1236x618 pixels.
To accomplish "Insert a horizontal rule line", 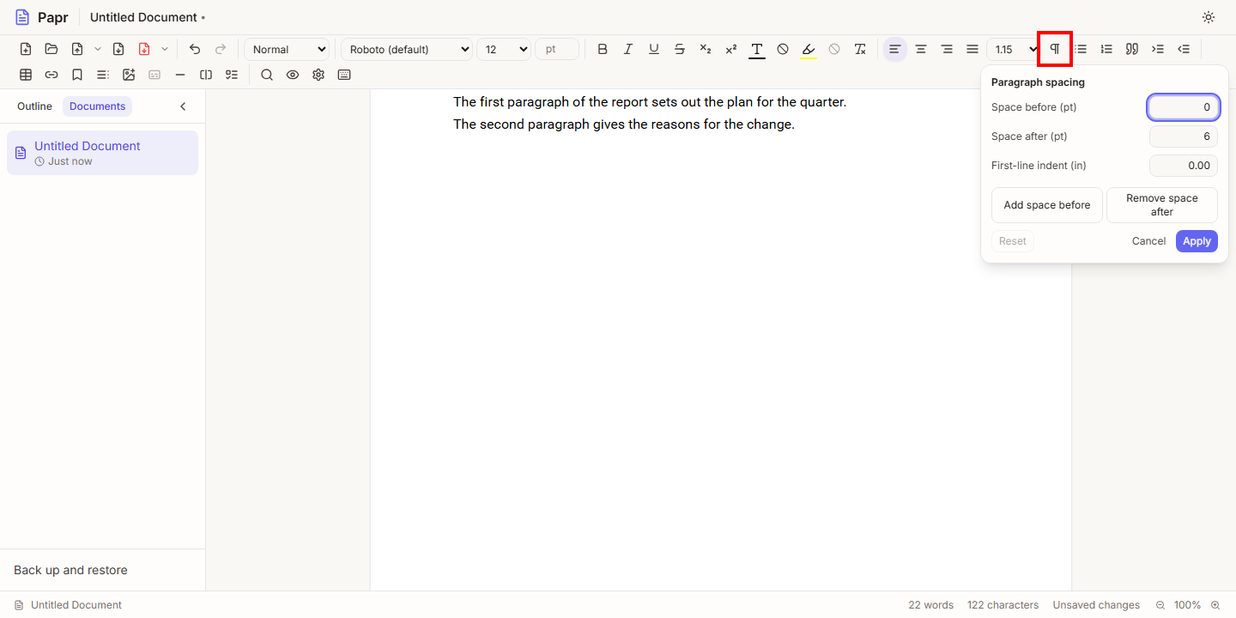I will tap(180, 75).
